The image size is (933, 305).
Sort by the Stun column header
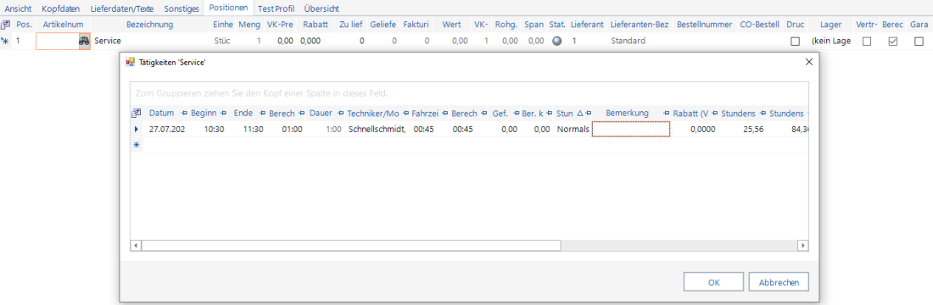point(565,113)
